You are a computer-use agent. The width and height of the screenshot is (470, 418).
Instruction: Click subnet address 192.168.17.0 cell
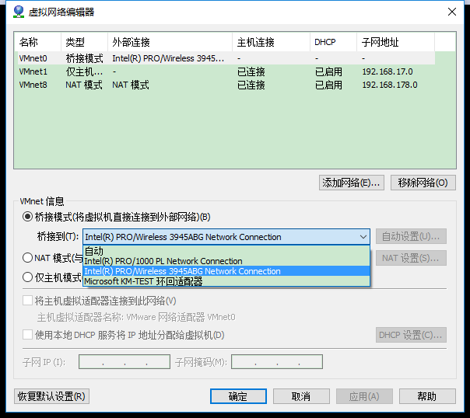point(388,71)
